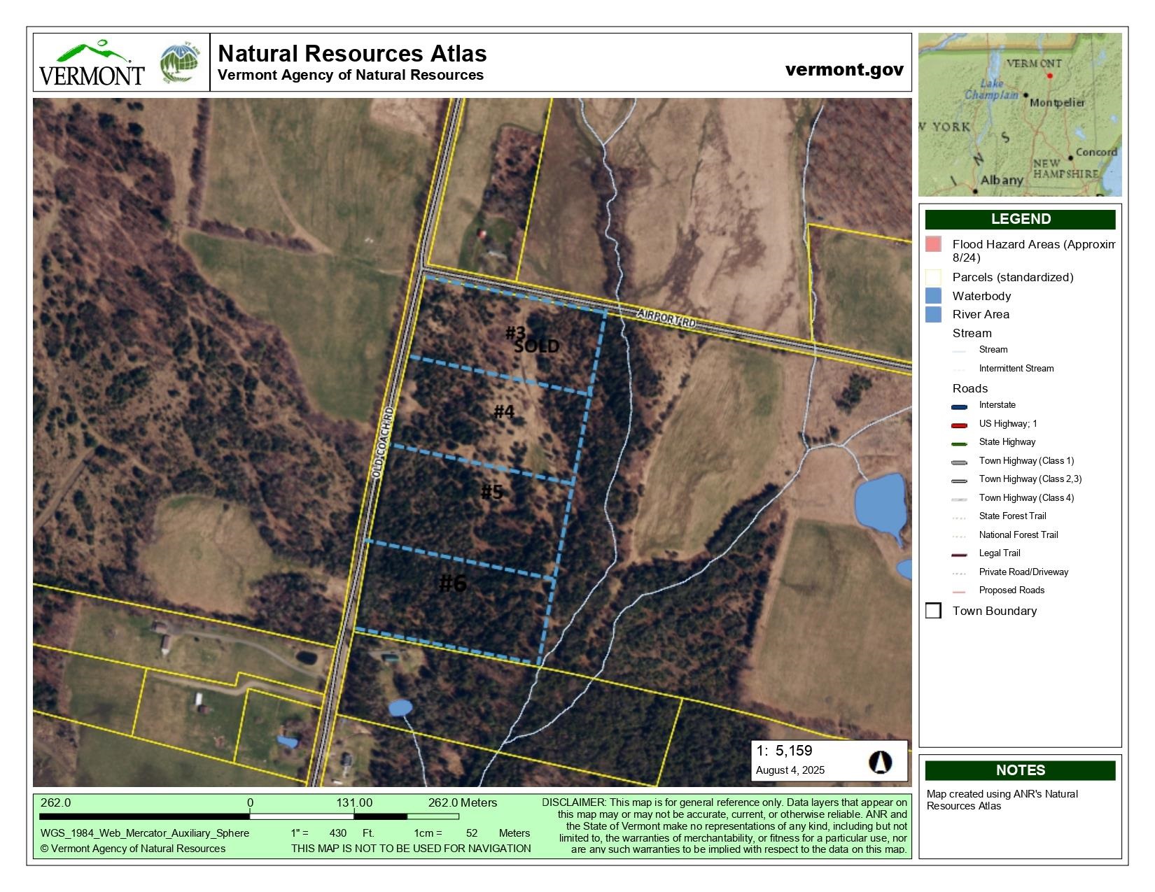This screenshot has height=892, width=1155.
Task: Click the River Area blue swatch
Action: (933, 315)
